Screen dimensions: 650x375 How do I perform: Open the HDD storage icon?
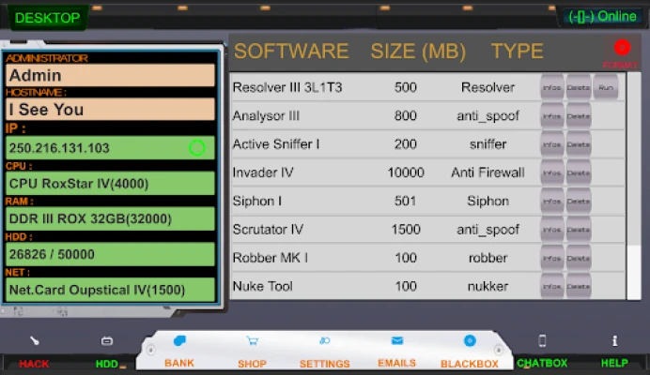click(x=107, y=341)
